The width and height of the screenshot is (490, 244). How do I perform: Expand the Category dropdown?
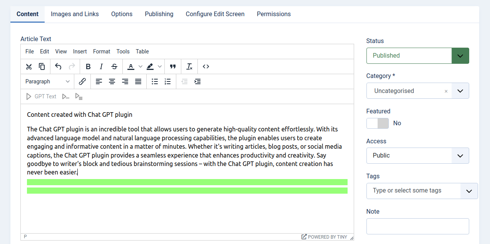(460, 91)
